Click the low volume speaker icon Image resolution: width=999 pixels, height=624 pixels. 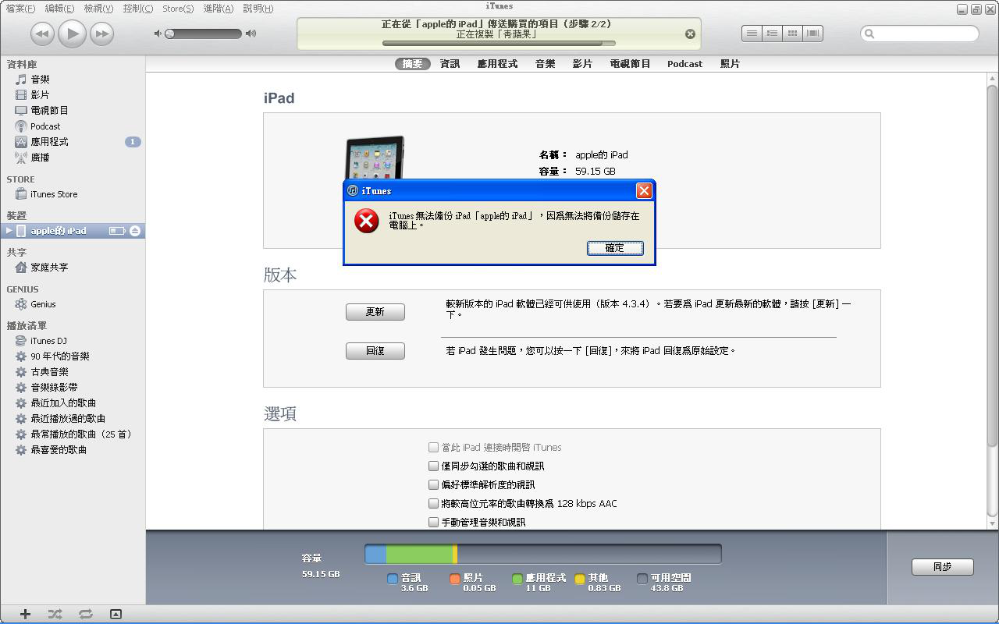click(x=158, y=34)
